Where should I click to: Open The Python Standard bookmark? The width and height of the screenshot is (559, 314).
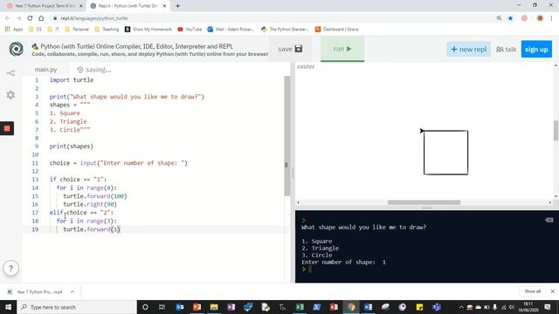coord(285,29)
